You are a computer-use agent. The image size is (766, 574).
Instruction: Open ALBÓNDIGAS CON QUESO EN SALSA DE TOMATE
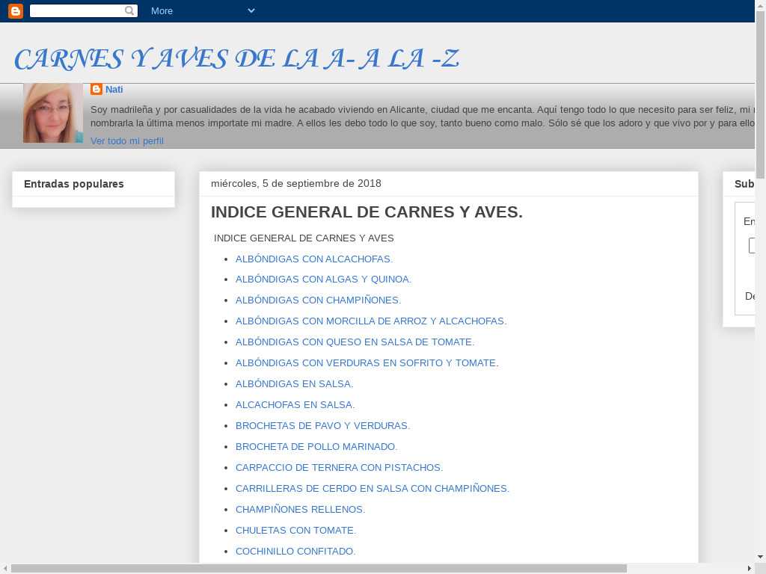coord(355,342)
